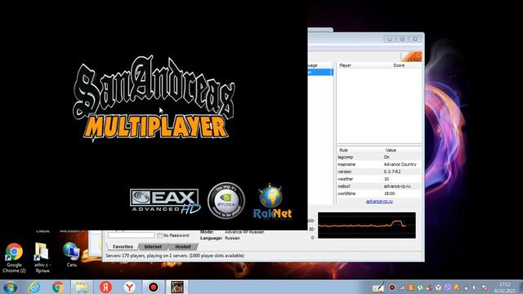Switch to the Internet tab

[153, 247]
